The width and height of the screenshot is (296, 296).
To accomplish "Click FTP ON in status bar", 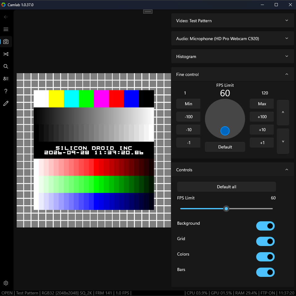I will tap(268, 293).
